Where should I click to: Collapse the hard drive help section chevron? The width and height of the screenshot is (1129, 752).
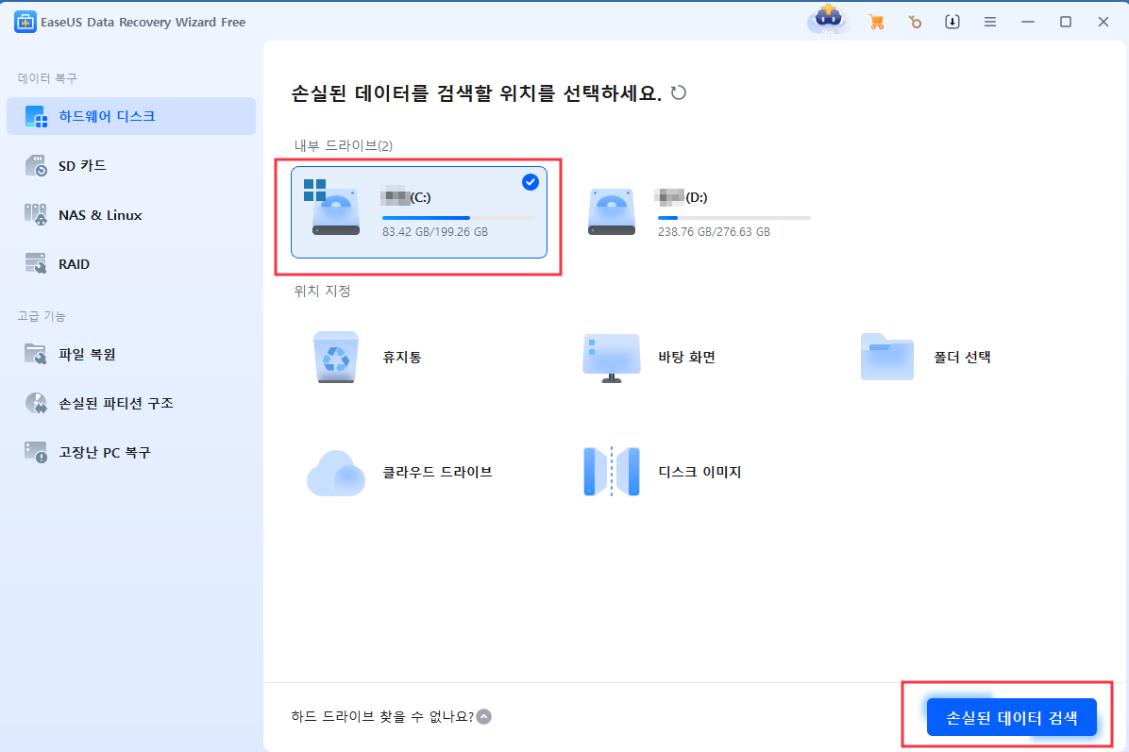(x=484, y=716)
